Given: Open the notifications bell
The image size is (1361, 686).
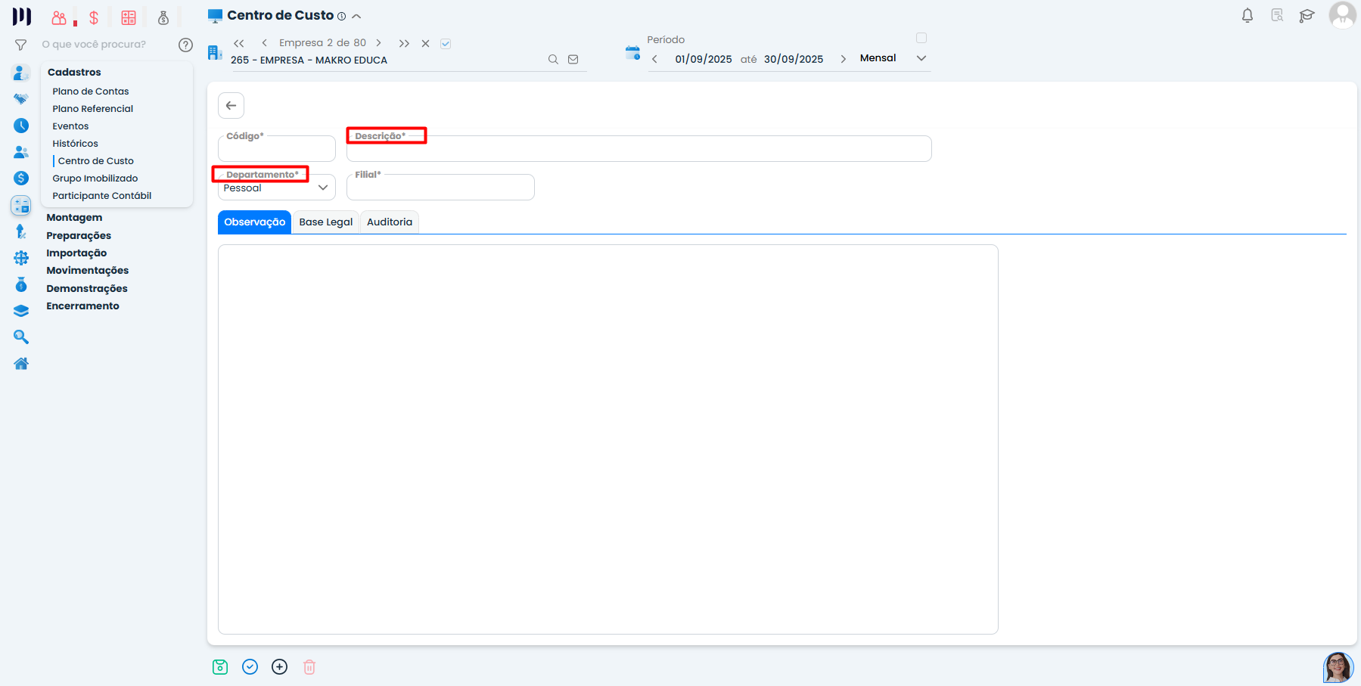Looking at the screenshot, I should click(1248, 16).
